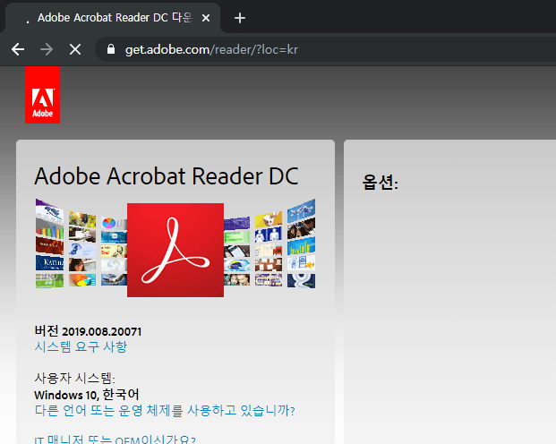The height and width of the screenshot is (444, 556).
Task: Click the 옵션: heading
Action: 381,183
